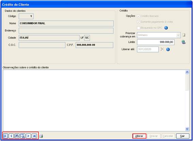Go to the previous record
The image size is (193, 141).
(11, 136)
